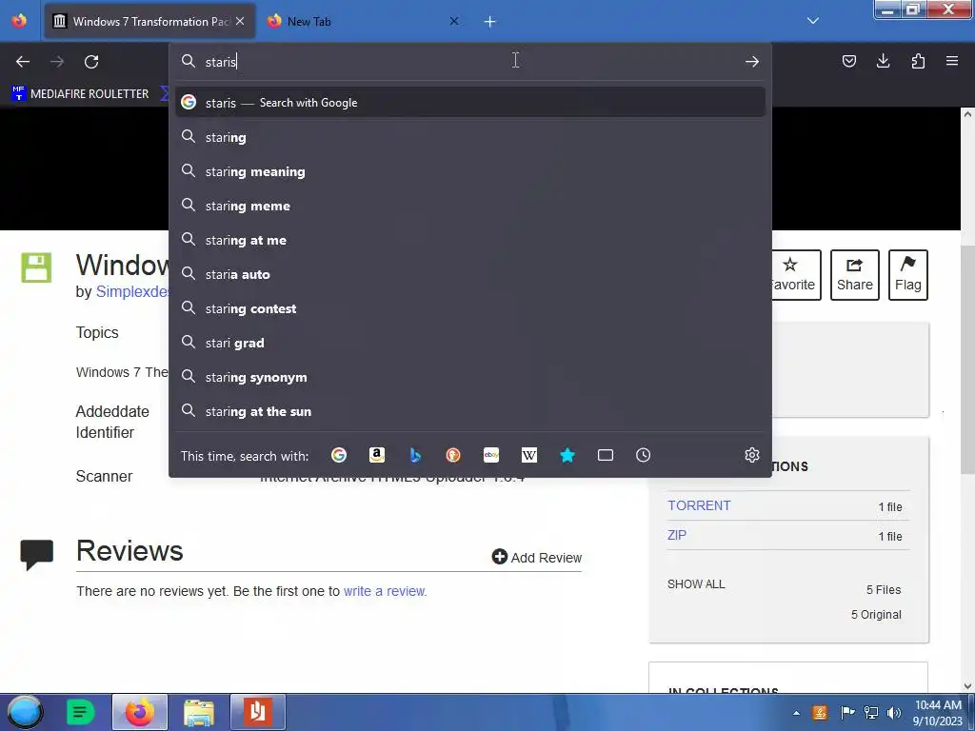Click the 'write a review' link
This screenshot has height=731, width=975.
(x=385, y=591)
